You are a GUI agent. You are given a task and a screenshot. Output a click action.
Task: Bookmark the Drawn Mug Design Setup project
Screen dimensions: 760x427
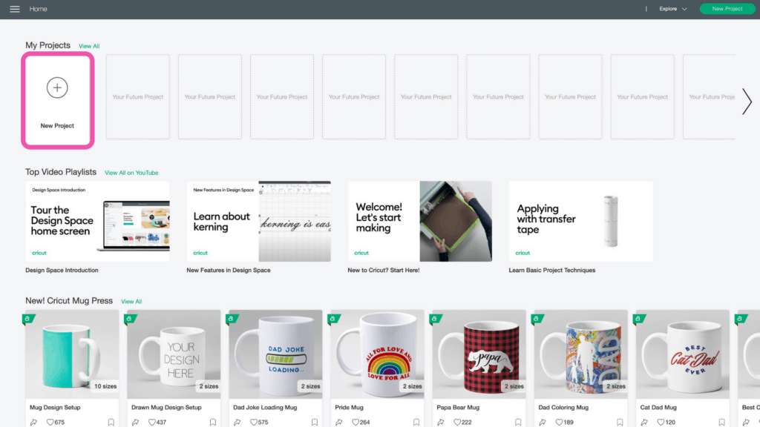[213, 422]
